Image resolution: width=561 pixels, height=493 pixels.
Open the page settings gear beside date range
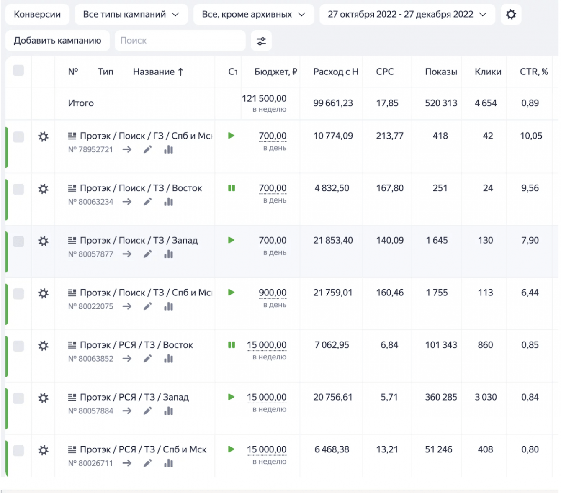tap(511, 15)
